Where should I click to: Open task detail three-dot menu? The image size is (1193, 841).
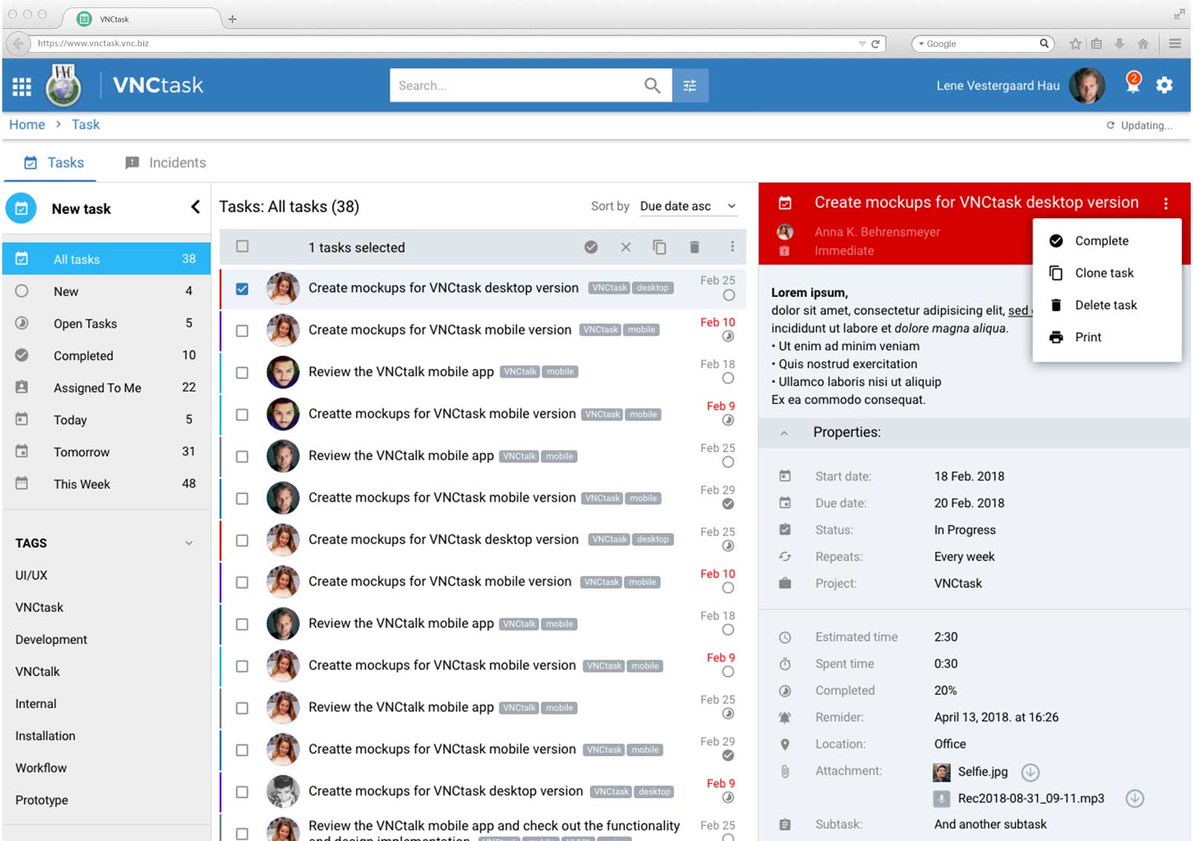1166,203
